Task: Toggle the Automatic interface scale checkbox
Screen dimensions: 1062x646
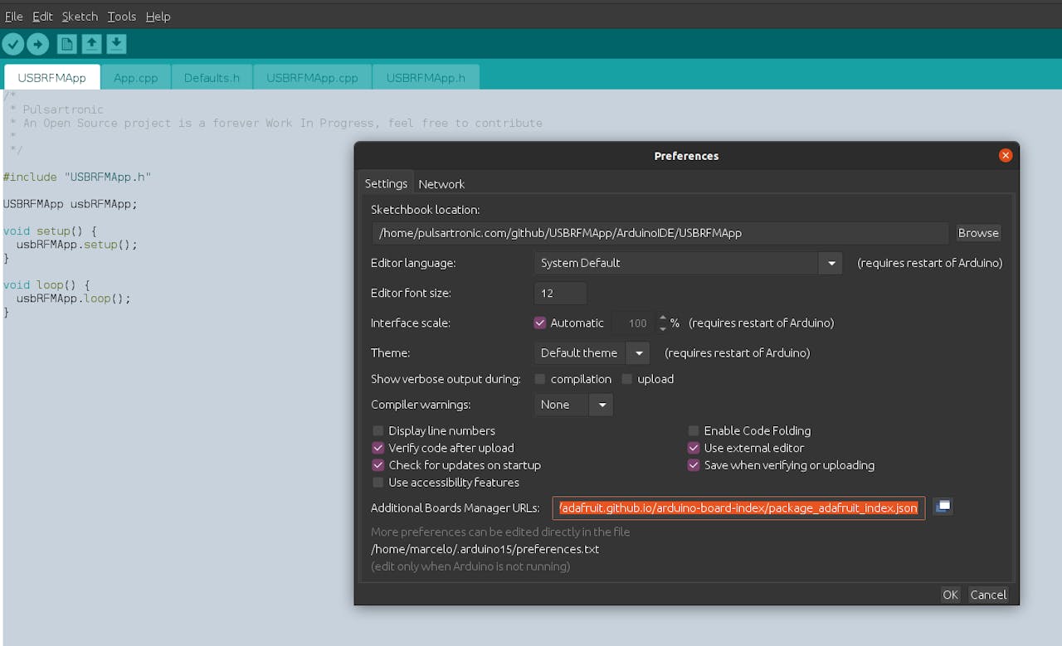Action: [540, 323]
